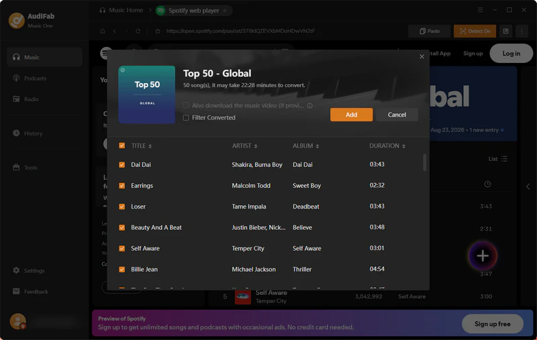This screenshot has width=537, height=340.
Task: Go to Music Home breadcrumb
Action: (x=121, y=10)
